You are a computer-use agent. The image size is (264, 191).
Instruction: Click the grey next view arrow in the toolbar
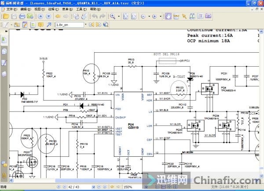66,16
